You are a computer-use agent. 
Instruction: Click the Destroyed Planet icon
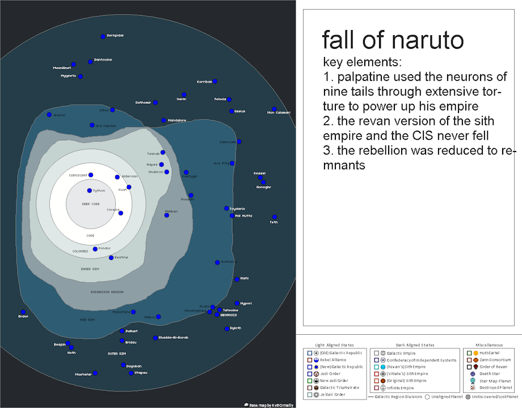(x=473, y=388)
